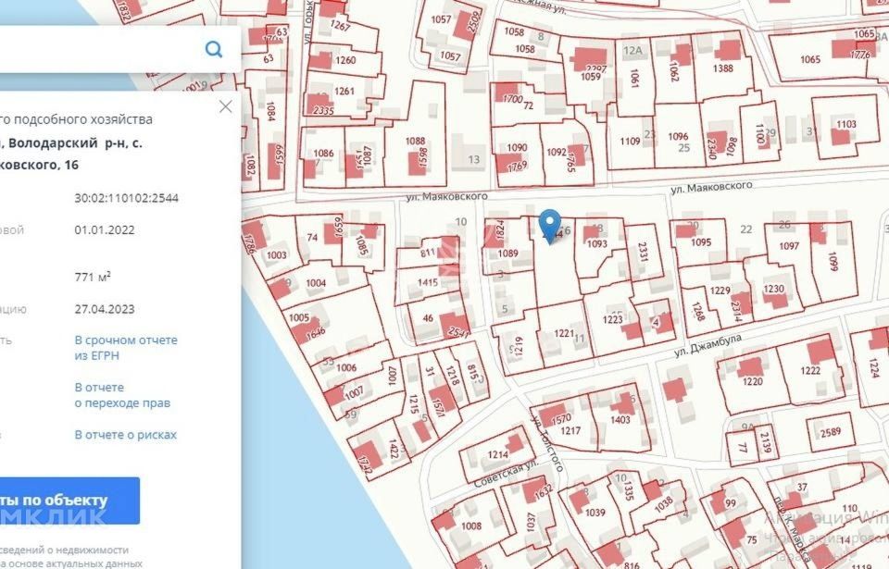
Task: Click parcel 1097 on the map
Action: click(789, 246)
